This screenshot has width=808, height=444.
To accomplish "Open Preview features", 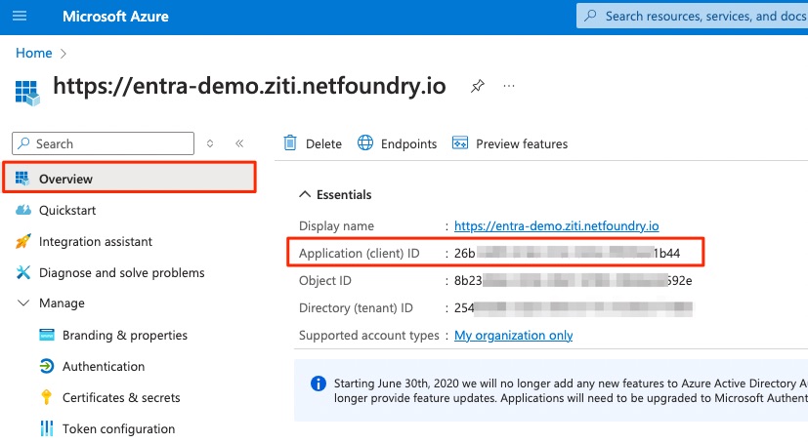I will coord(510,143).
